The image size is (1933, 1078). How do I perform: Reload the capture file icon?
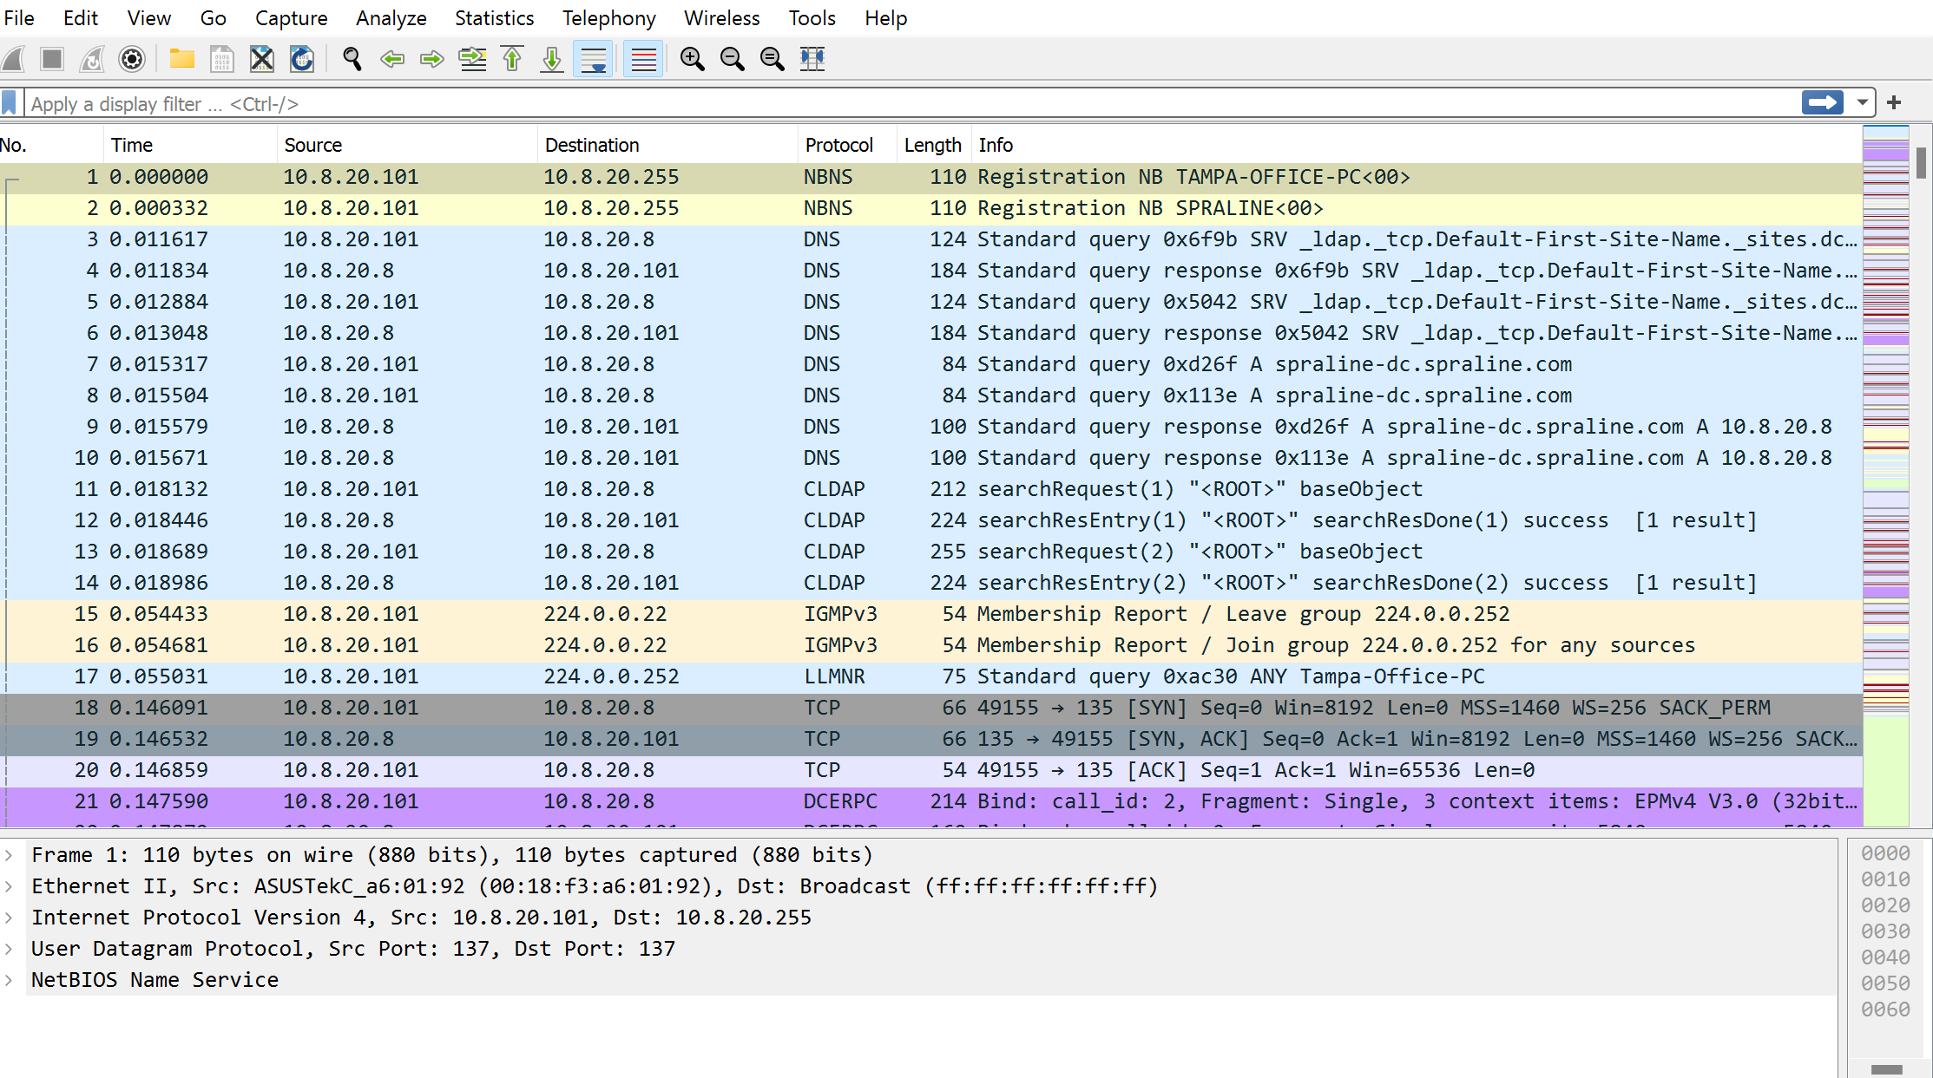[301, 59]
